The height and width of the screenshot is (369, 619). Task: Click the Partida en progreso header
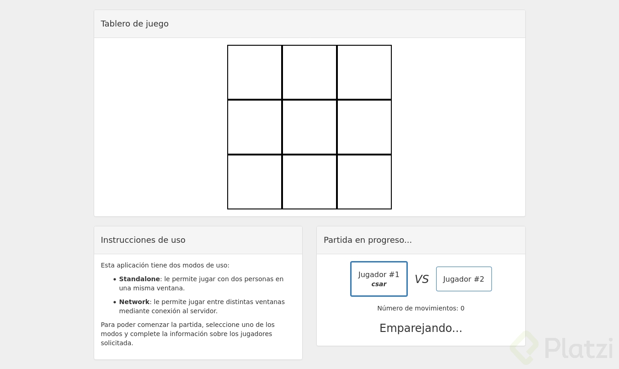pyautogui.click(x=368, y=240)
